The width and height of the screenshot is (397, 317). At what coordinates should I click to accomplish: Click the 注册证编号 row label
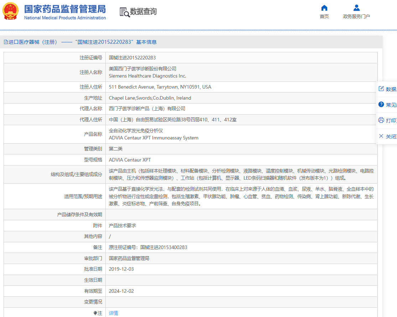pos(91,58)
